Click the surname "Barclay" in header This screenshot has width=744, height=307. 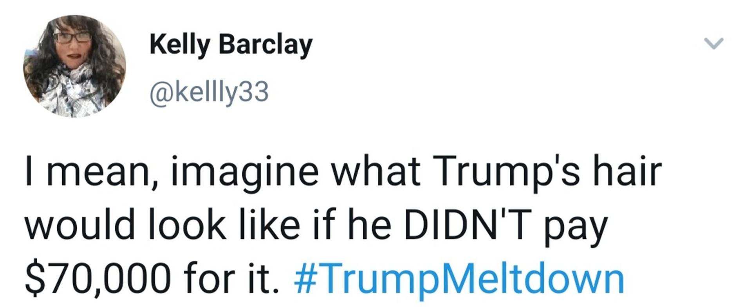click(x=265, y=45)
